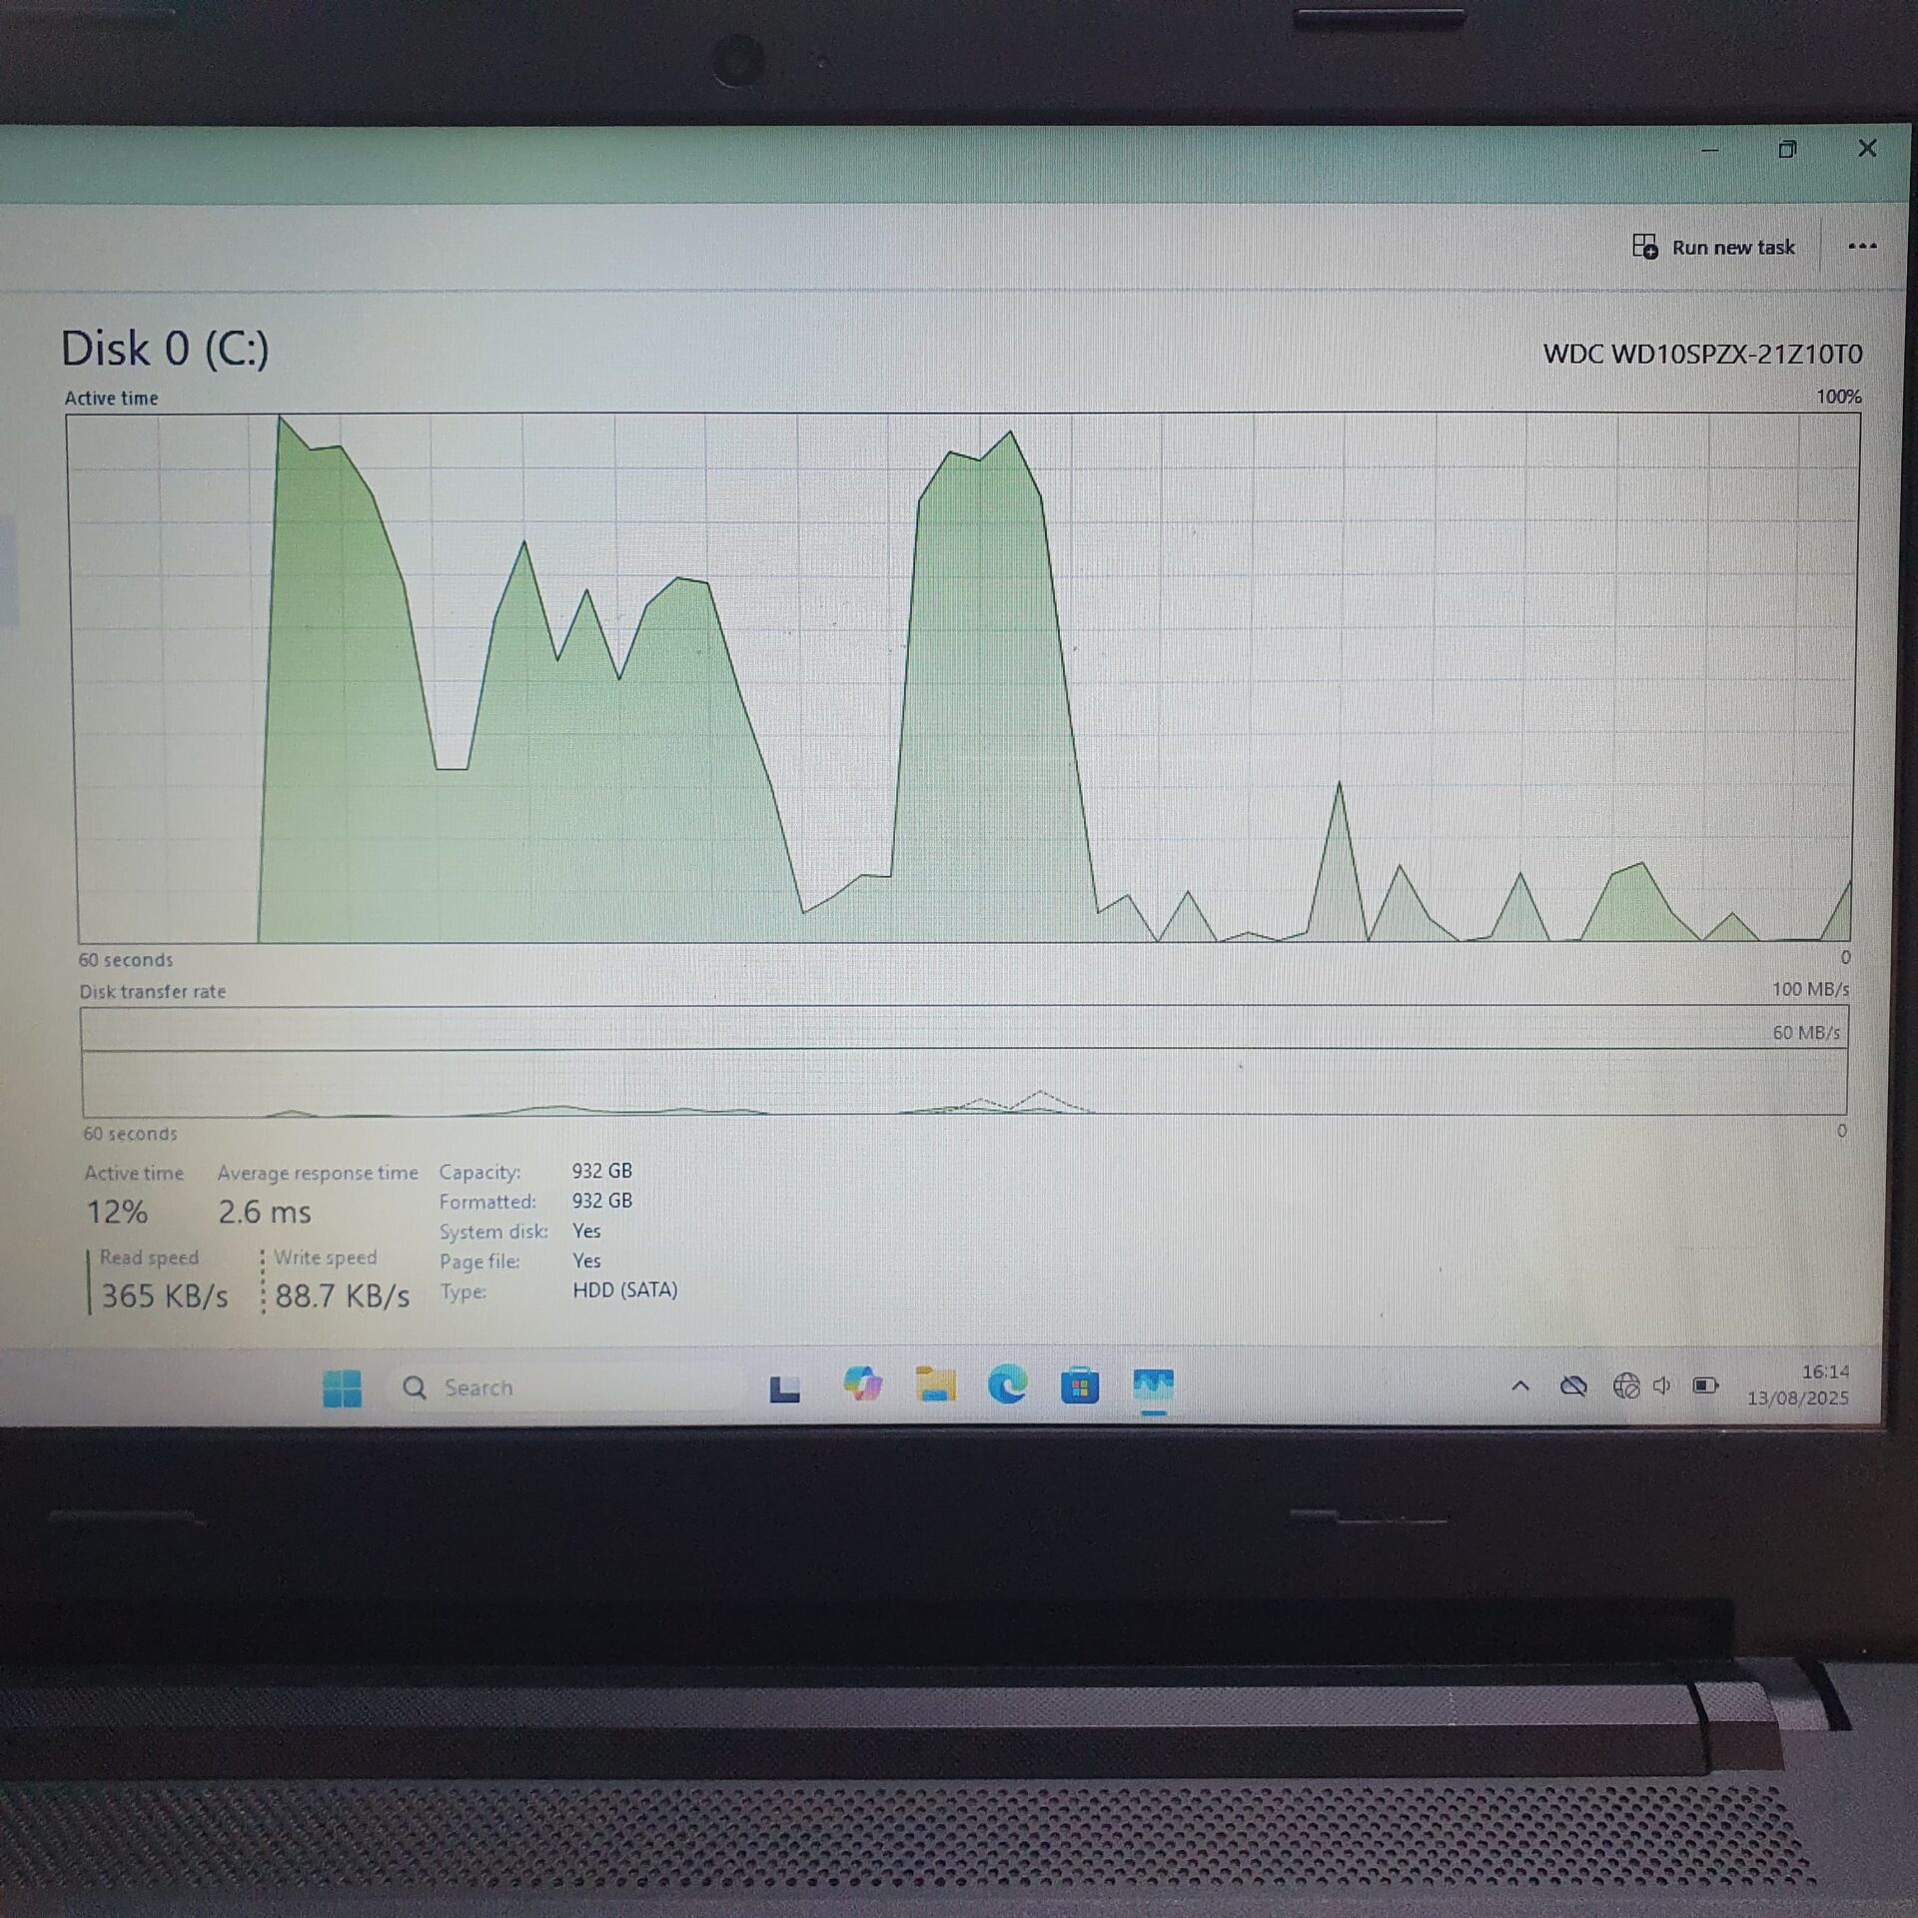Close the Task Manager window
1918x1918 pixels.
(1867, 148)
